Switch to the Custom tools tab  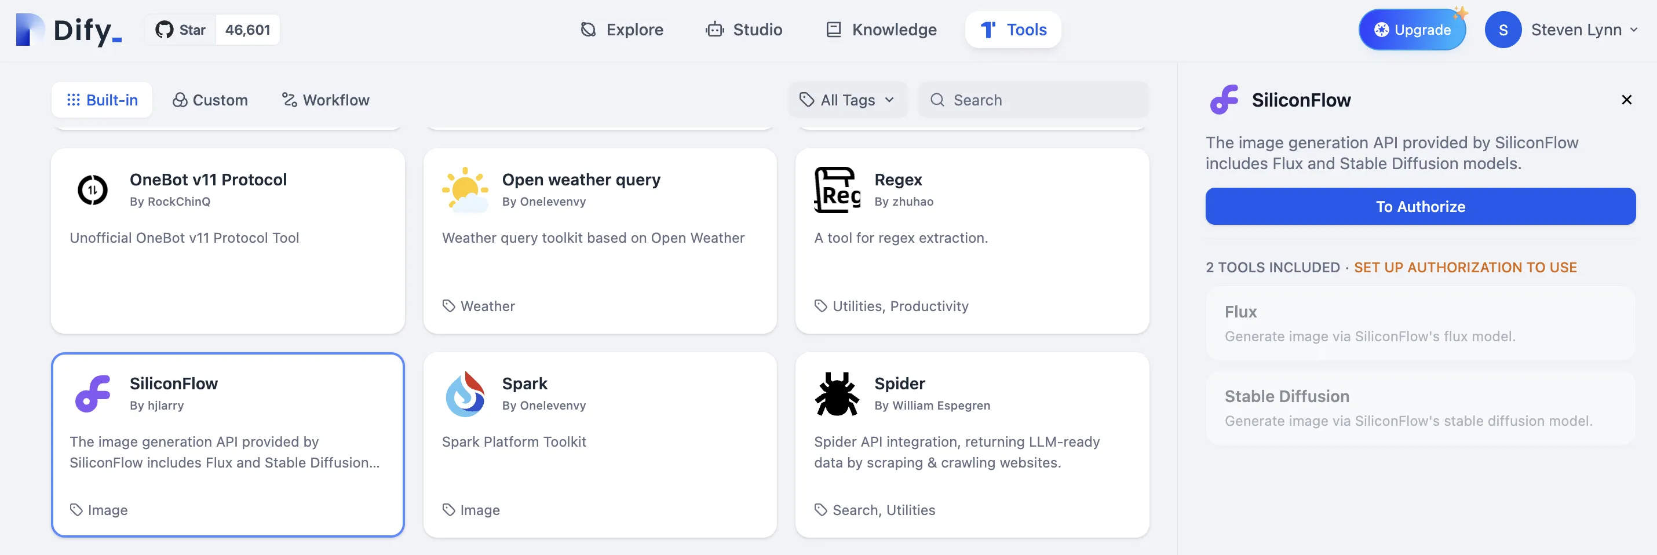pos(210,100)
